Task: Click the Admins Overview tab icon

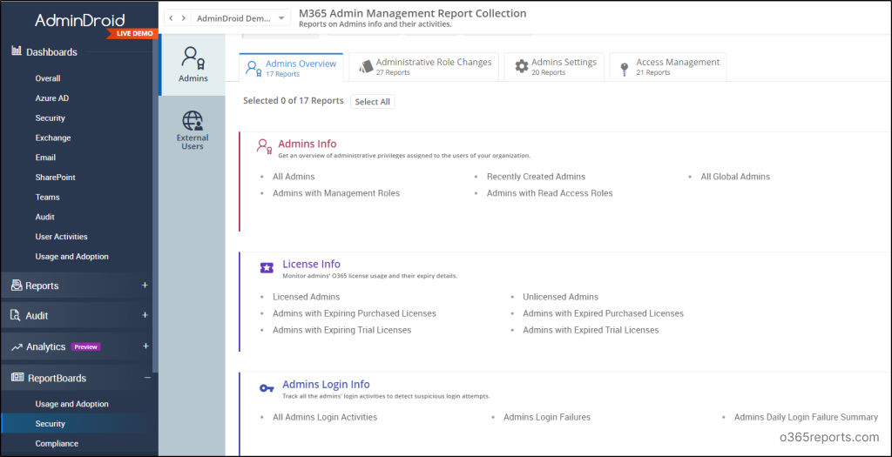Action: coord(253,68)
